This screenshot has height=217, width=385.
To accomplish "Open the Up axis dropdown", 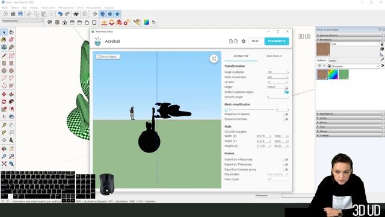I will (278, 82).
